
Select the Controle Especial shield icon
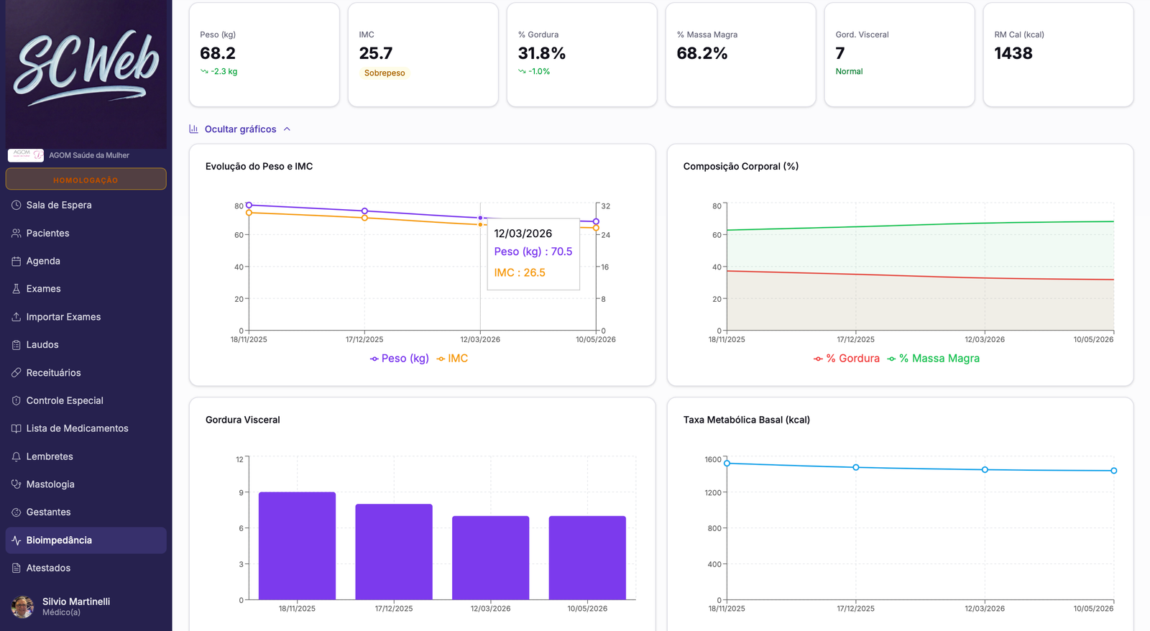point(16,401)
